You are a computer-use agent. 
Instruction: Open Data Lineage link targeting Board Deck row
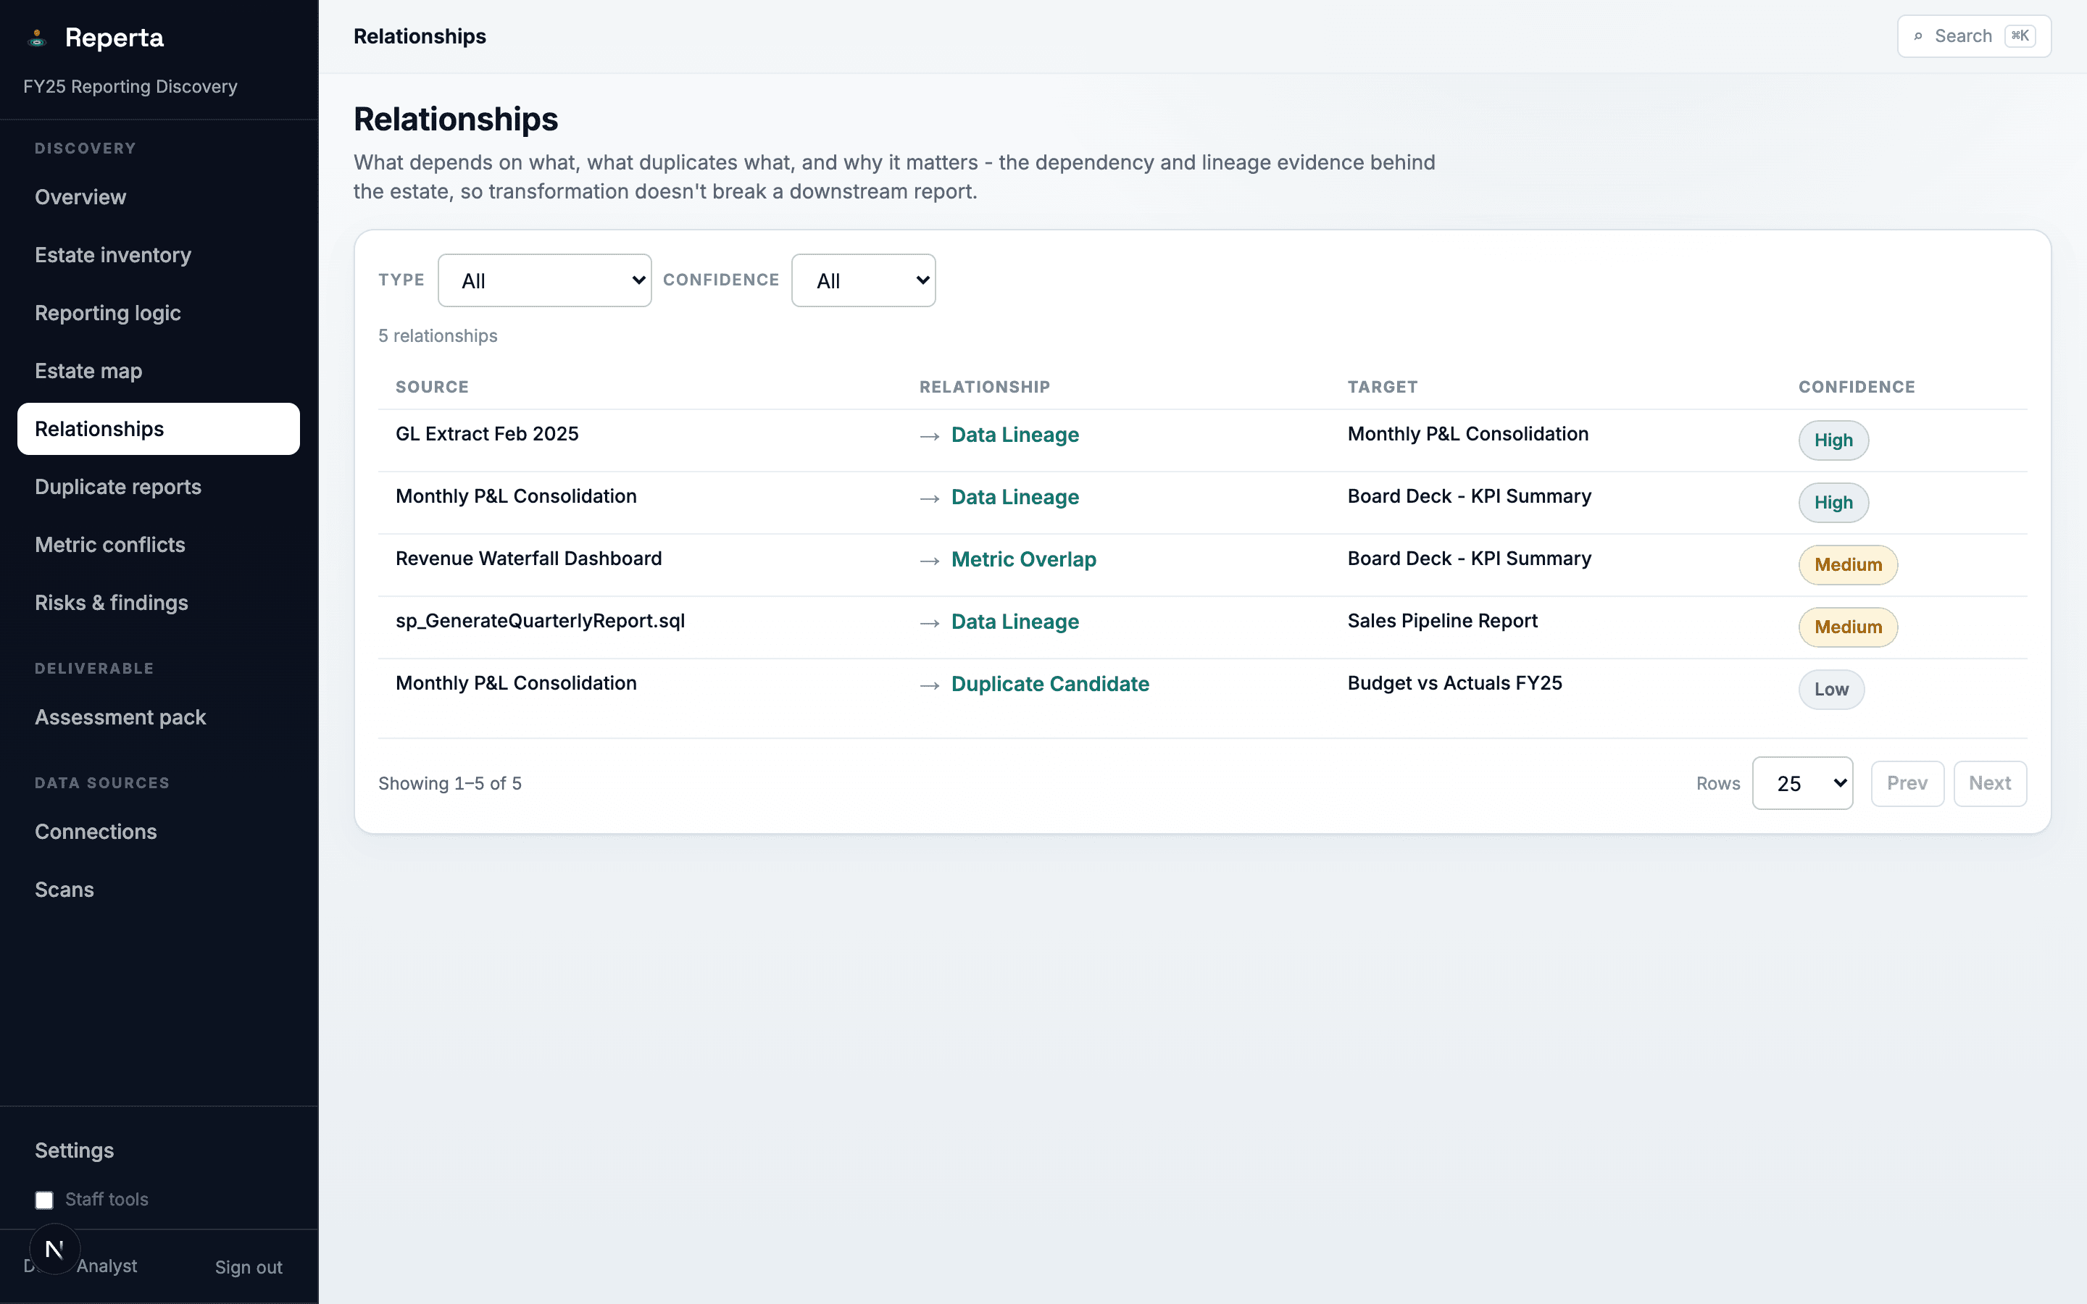tap(1015, 497)
